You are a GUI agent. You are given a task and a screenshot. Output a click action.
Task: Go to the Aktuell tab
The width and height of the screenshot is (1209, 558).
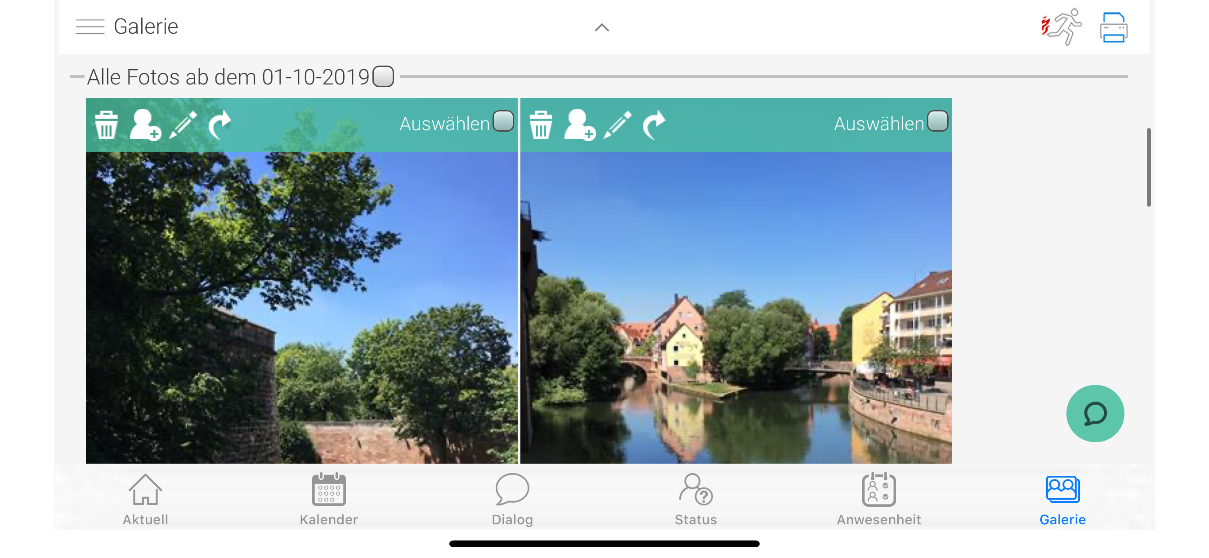[145, 500]
